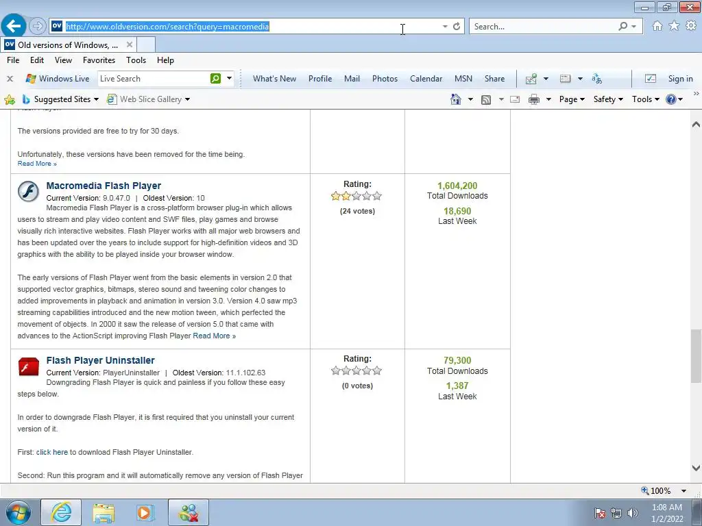Viewport: 702px width, 526px height.
Task: Click the Flash Player Uninstaller rating stars
Action: [x=356, y=371]
